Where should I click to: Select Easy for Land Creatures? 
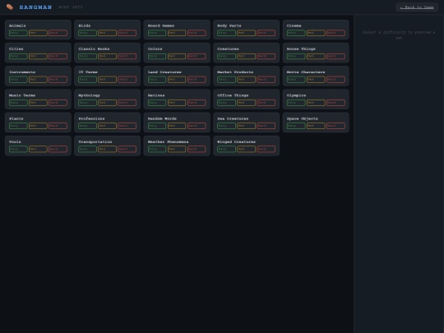[x=157, y=79]
